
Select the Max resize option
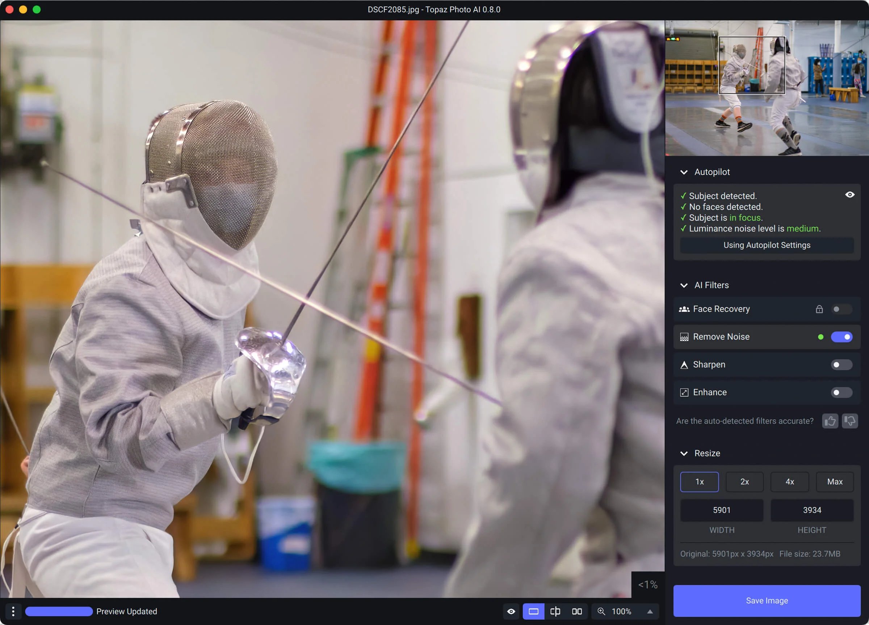835,481
